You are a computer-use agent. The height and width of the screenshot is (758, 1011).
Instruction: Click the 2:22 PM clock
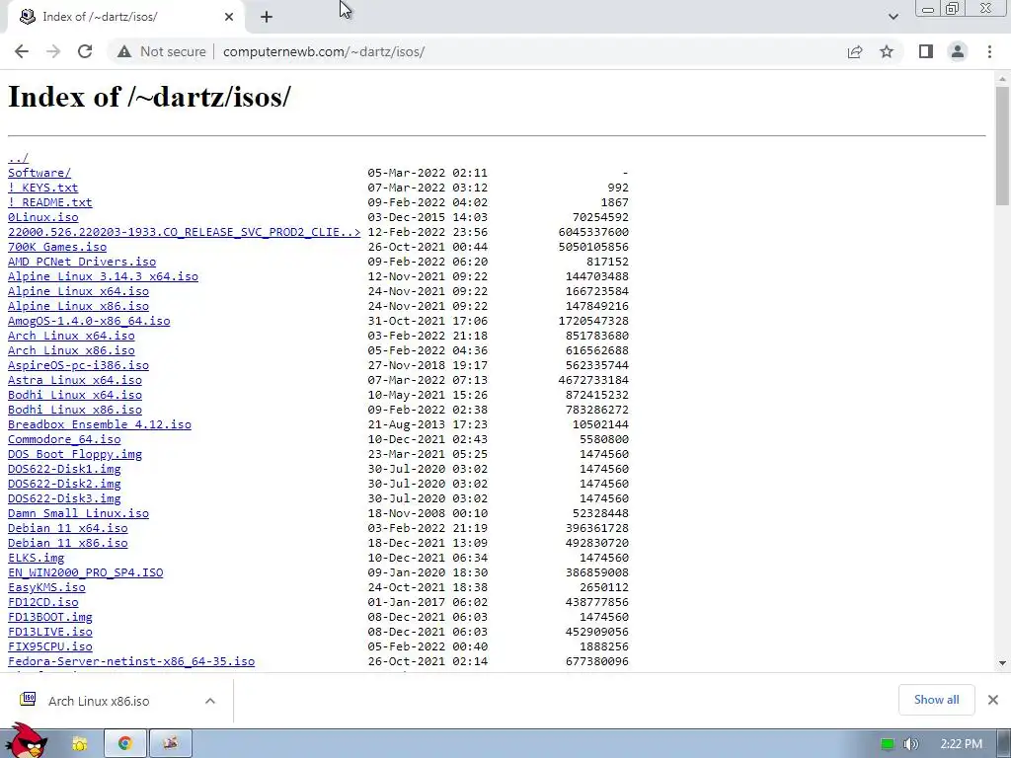tap(961, 744)
